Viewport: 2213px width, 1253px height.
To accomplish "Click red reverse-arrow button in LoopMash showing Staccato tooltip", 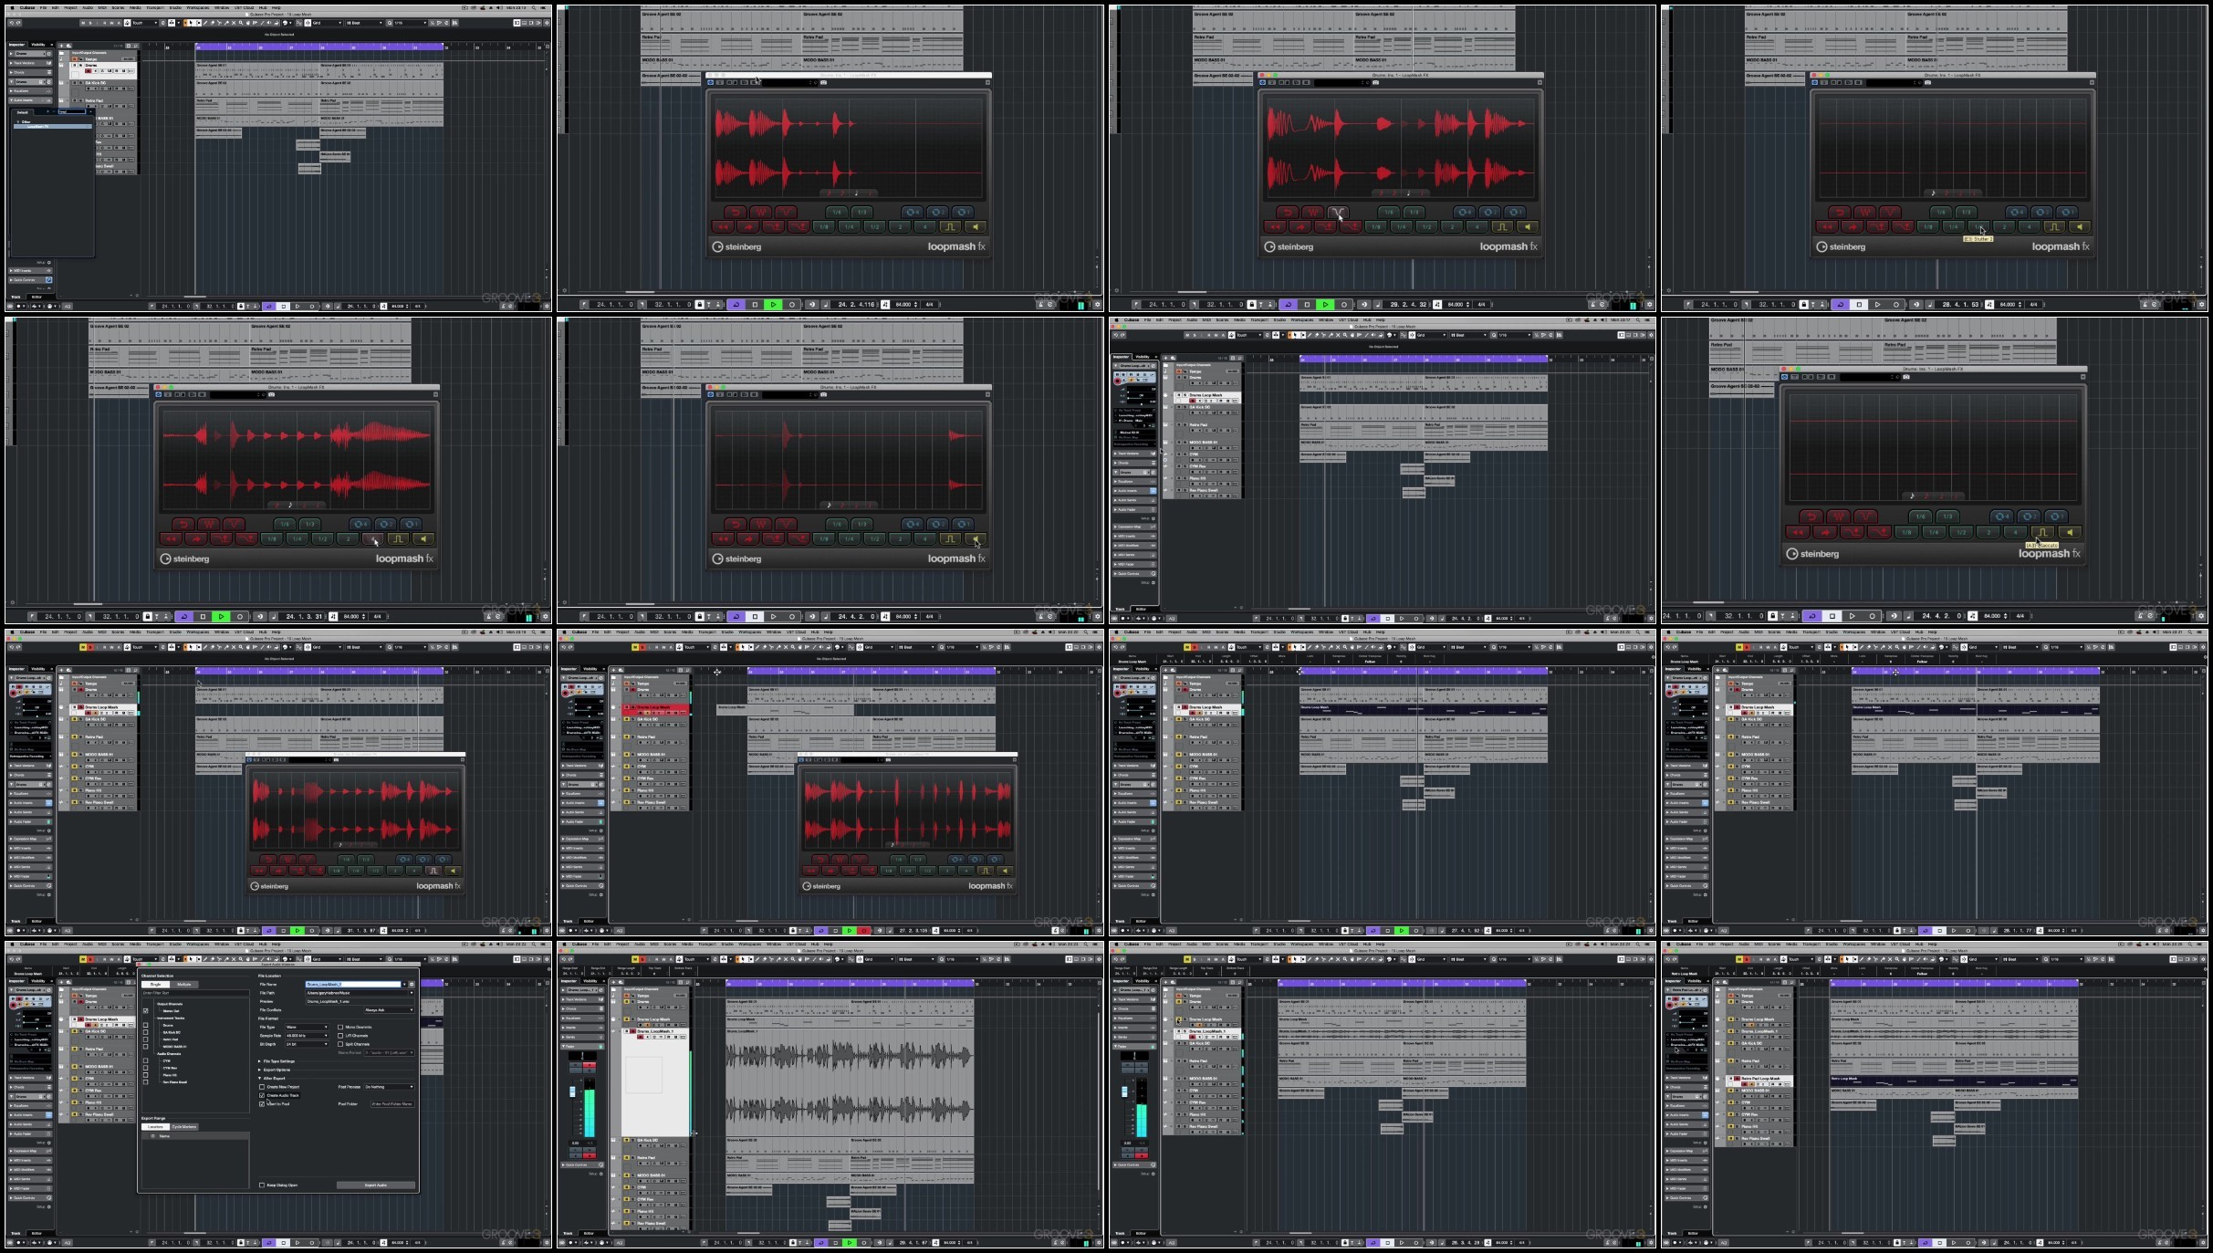I will pyautogui.click(x=1811, y=517).
